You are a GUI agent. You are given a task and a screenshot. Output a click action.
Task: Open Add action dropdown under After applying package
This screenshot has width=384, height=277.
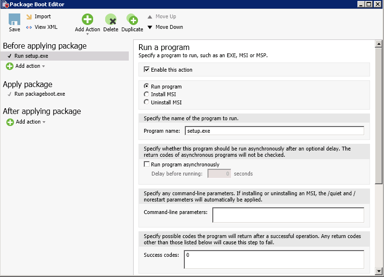coord(44,122)
